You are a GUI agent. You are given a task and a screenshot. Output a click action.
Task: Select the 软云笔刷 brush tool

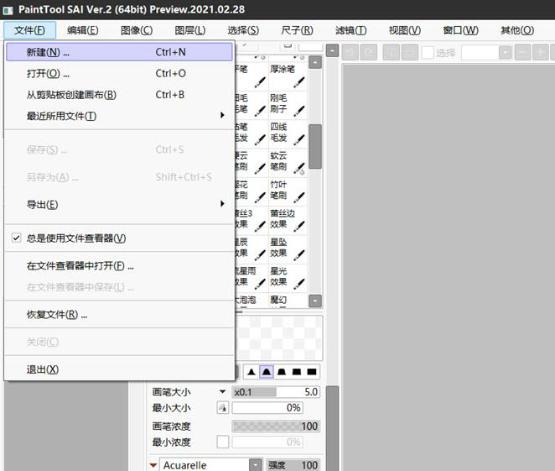[288, 162]
